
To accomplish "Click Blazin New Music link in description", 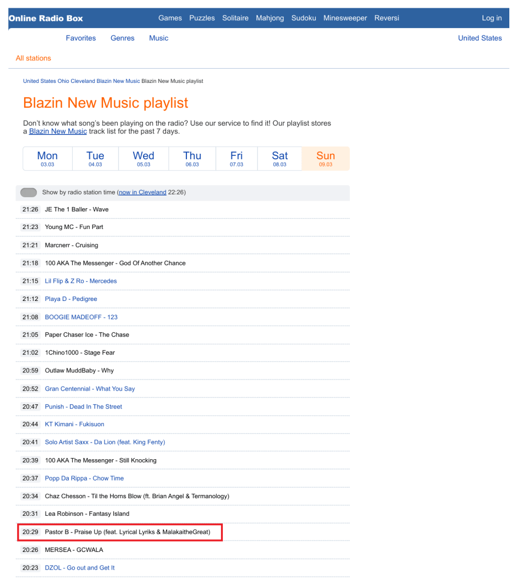I will (x=58, y=132).
